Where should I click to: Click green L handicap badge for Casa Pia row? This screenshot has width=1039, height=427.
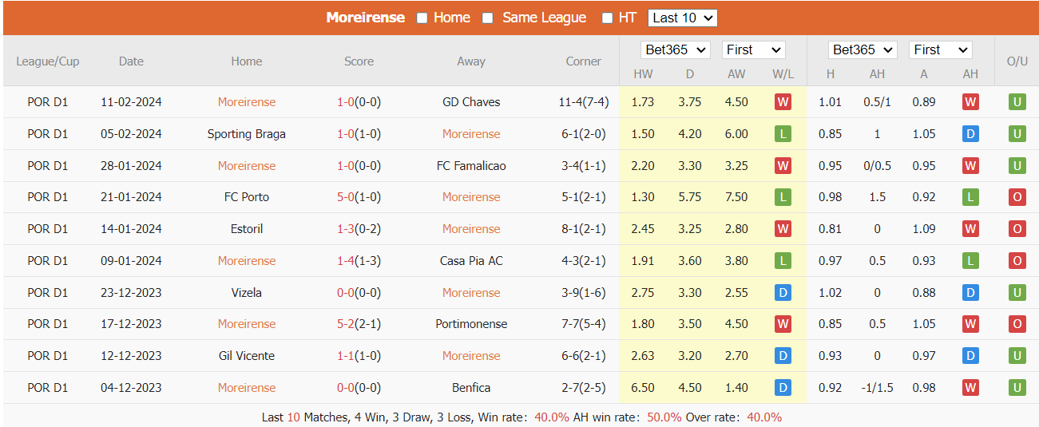[970, 261]
